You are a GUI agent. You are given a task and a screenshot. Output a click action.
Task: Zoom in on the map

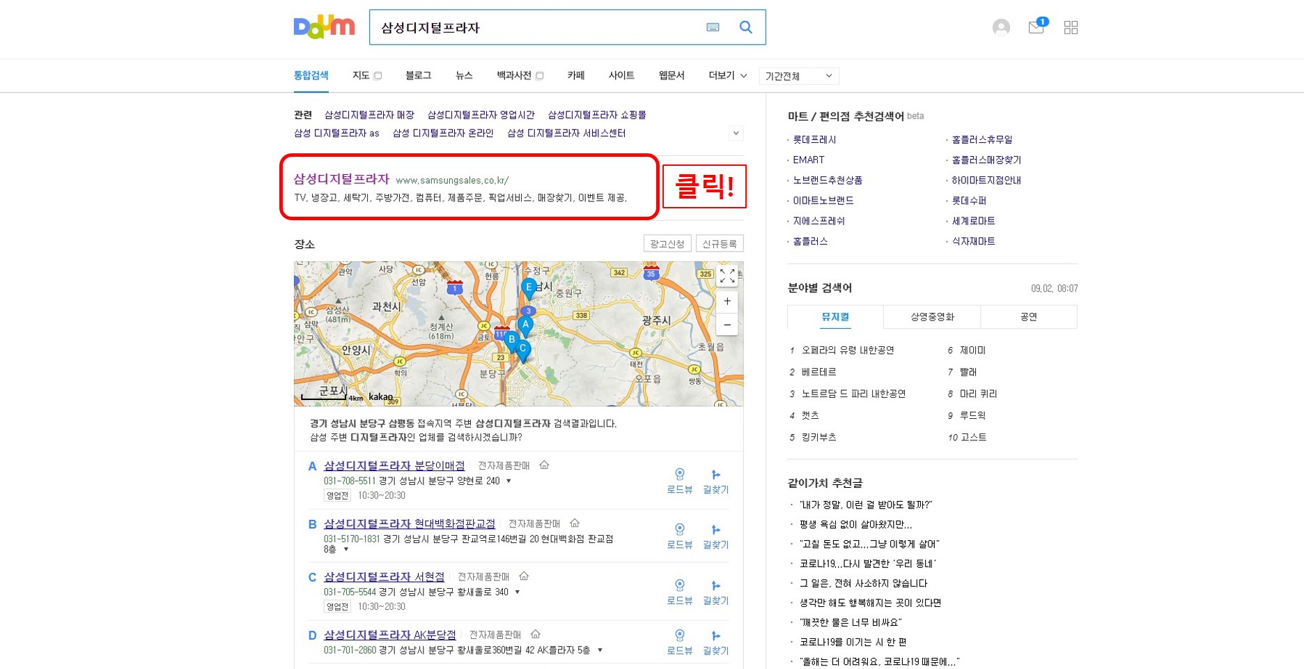pos(727,301)
